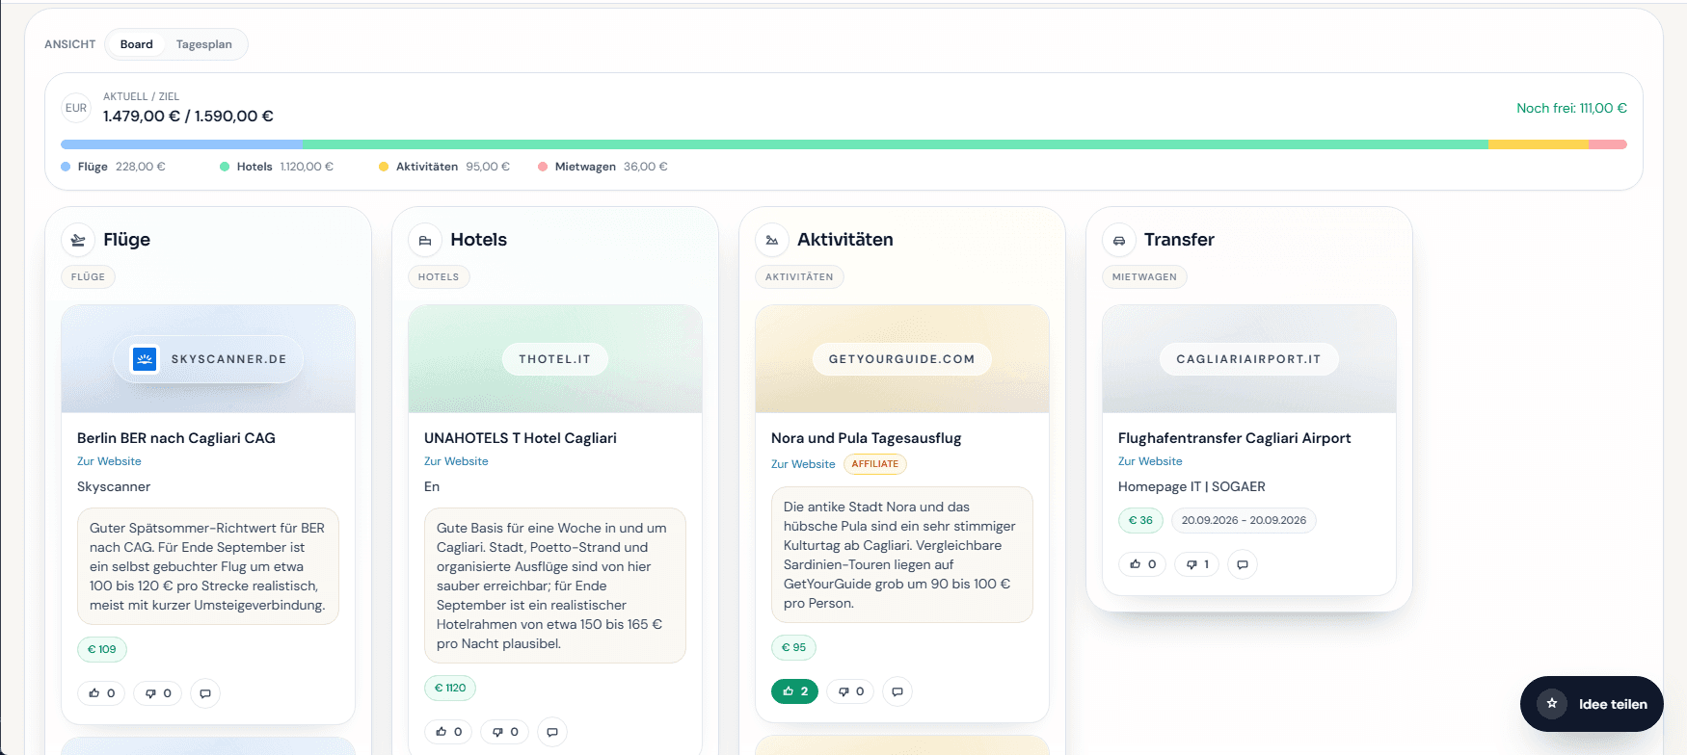Screen dimensions: 1687x755
Task: Click the € 95 price tag
Action: coord(793,647)
